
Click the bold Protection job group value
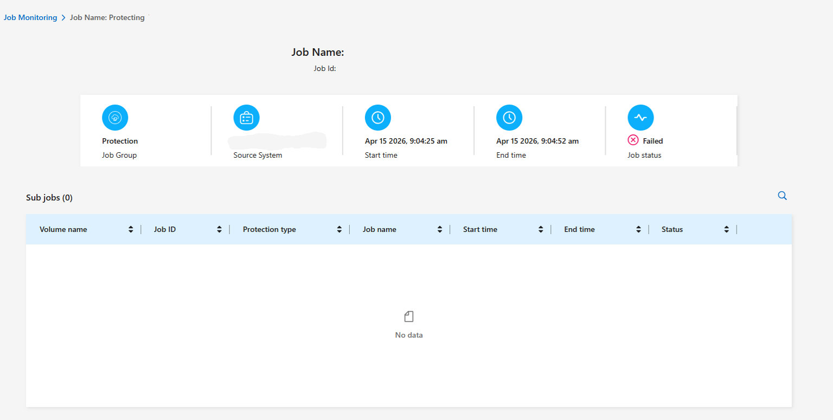coord(120,141)
